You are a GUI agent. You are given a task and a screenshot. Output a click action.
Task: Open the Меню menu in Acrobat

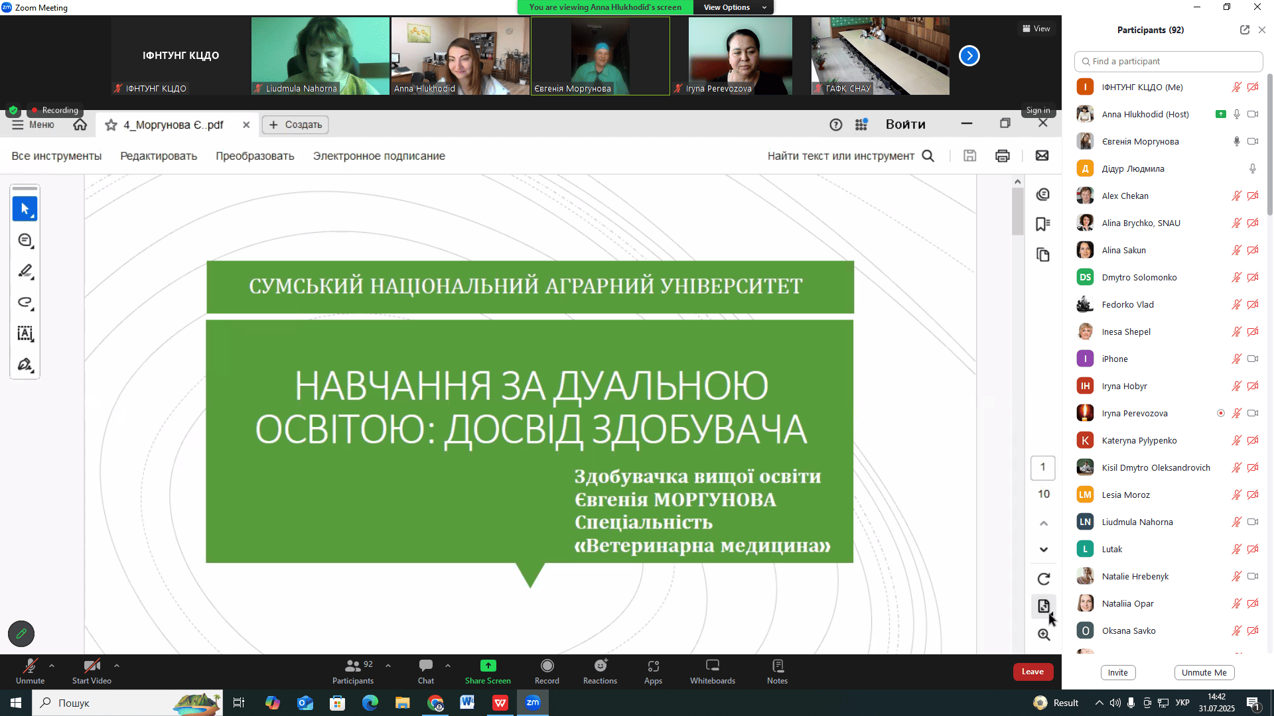tap(33, 125)
